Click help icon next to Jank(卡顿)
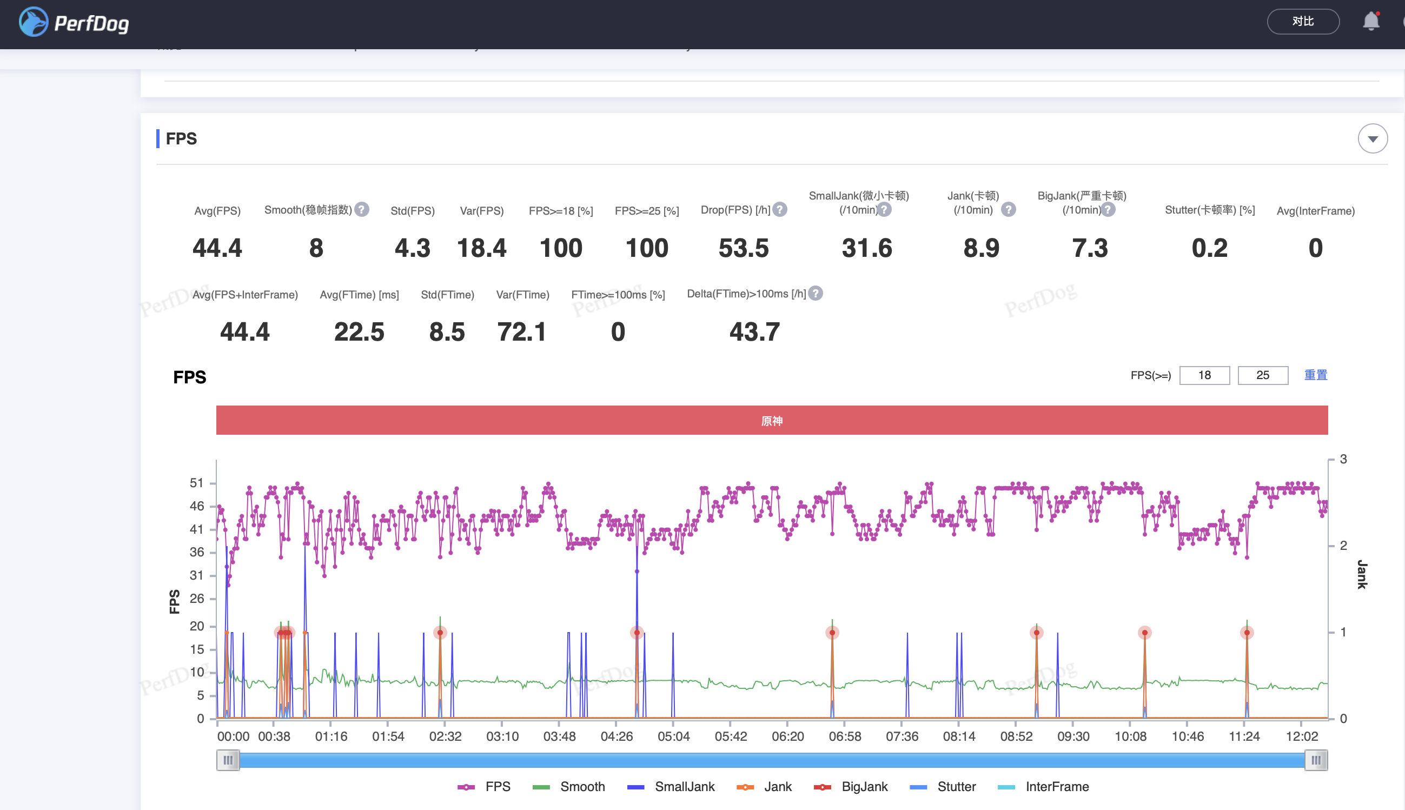 (1009, 209)
